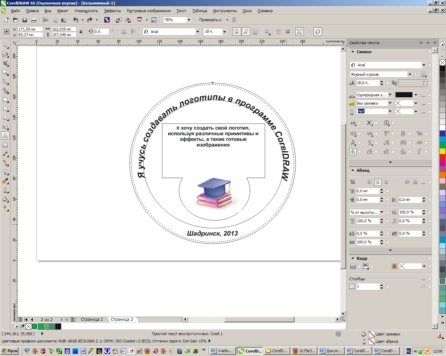
Task: Open the Привязать к dropdown
Action: click(227, 20)
